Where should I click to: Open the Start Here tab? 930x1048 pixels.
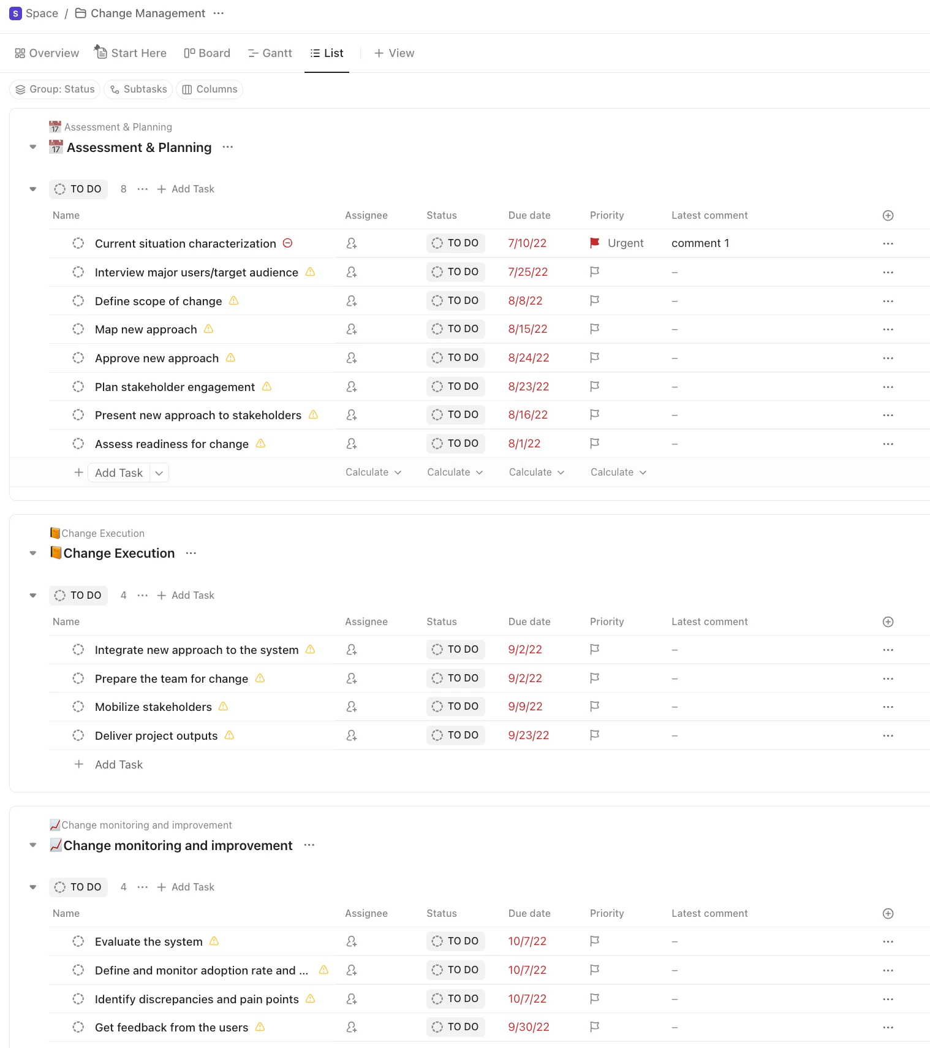(x=130, y=53)
